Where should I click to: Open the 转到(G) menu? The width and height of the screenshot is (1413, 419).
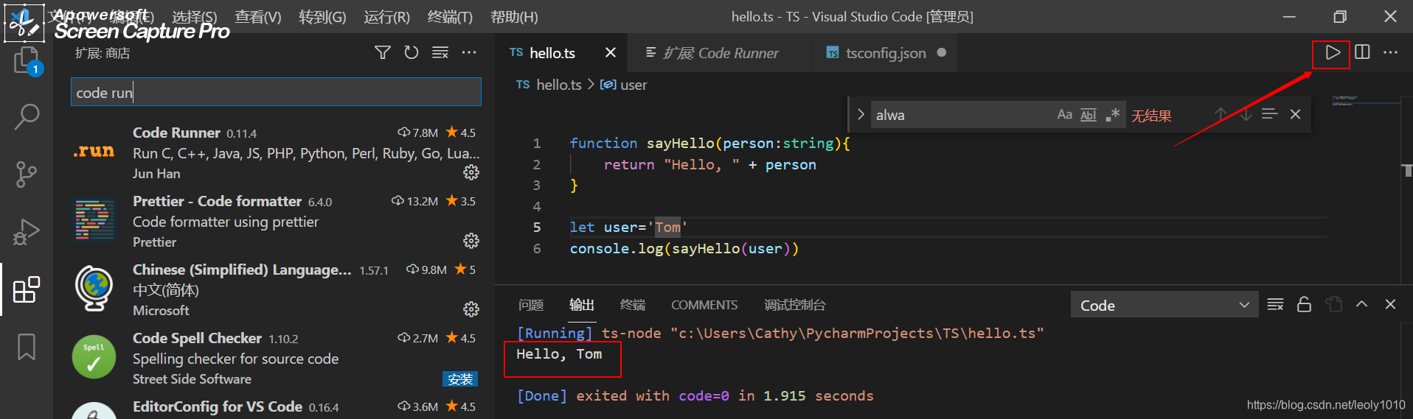[x=322, y=16]
